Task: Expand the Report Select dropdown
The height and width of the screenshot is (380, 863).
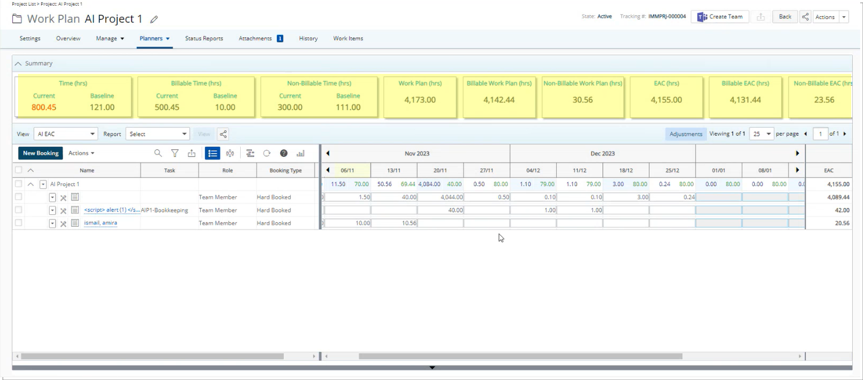Action: pos(157,134)
